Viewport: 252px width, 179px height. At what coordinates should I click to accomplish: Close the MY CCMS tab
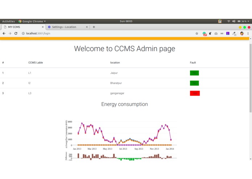pos(43,27)
